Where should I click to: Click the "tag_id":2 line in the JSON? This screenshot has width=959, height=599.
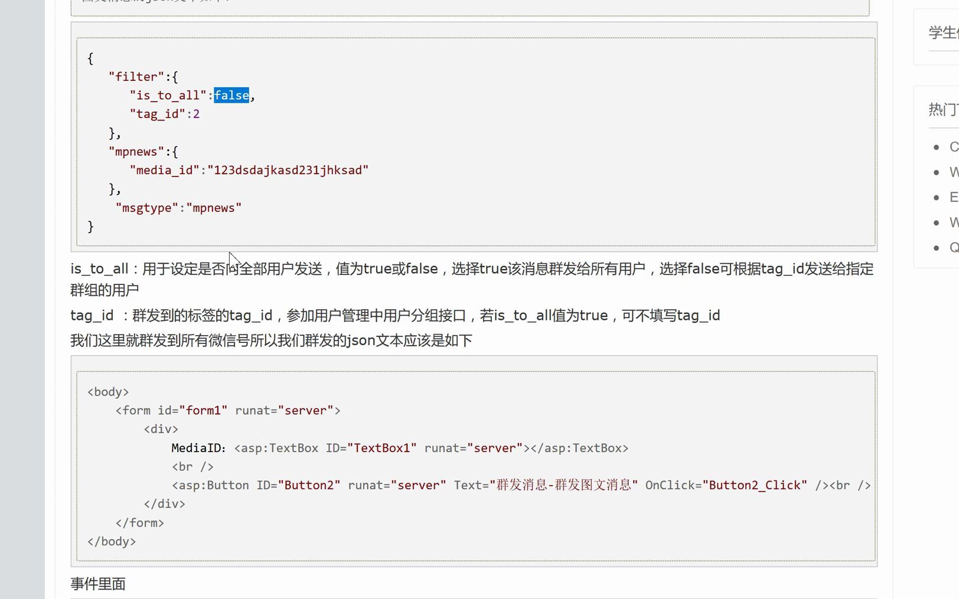coord(165,114)
